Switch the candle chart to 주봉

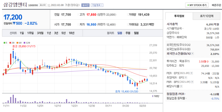(128, 33)
